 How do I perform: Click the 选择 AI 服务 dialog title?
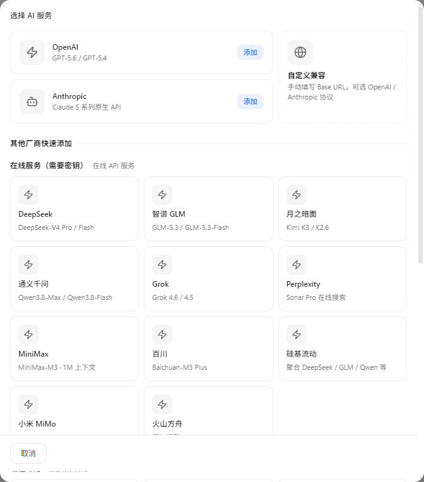point(31,16)
